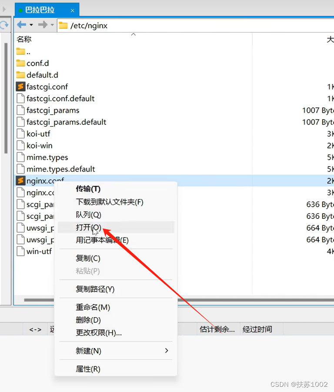Screen dimensions: 334x392
Task: Choose 传输(T) from context menu
Action: point(116,189)
